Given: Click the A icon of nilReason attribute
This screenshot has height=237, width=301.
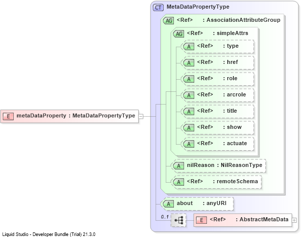Looking at the screenshot, I should [179, 166].
